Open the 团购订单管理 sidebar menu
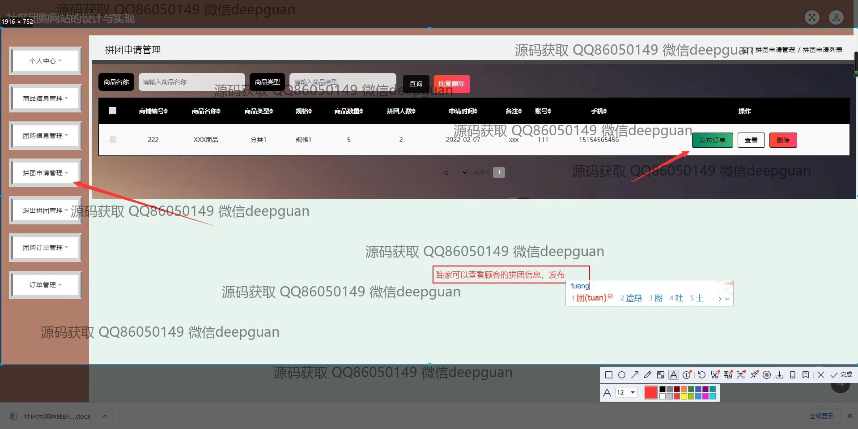 45,248
